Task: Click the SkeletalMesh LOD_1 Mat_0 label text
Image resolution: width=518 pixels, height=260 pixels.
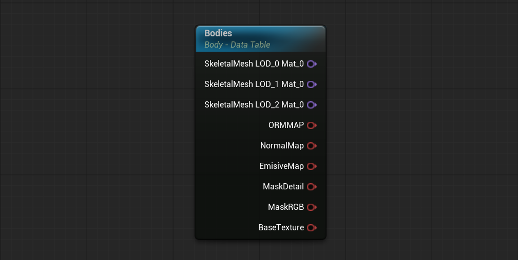Action: [x=254, y=84]
